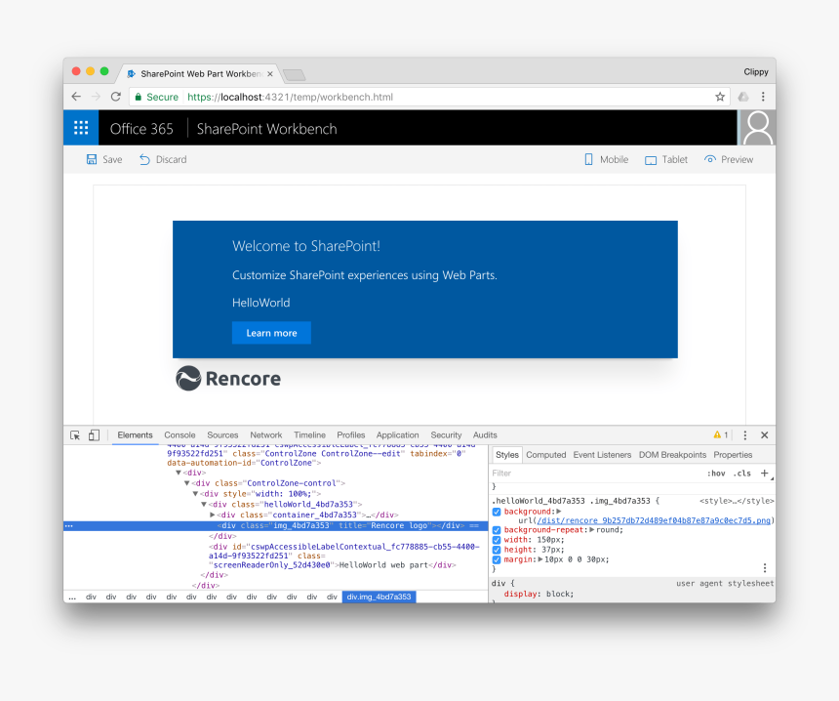Viewport: 839px width, 701px height.
Task: Open the Sources tab
Action: coord(222,435)
